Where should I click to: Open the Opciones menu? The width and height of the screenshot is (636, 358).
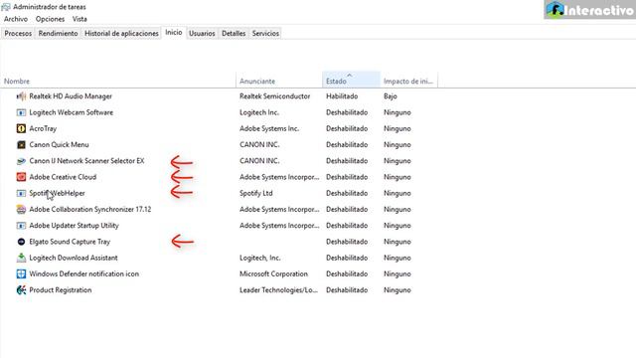(50, 19)
